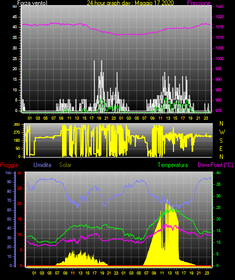Click the 995 value on pressure axis
235x280 pixels.
(218, 69)
